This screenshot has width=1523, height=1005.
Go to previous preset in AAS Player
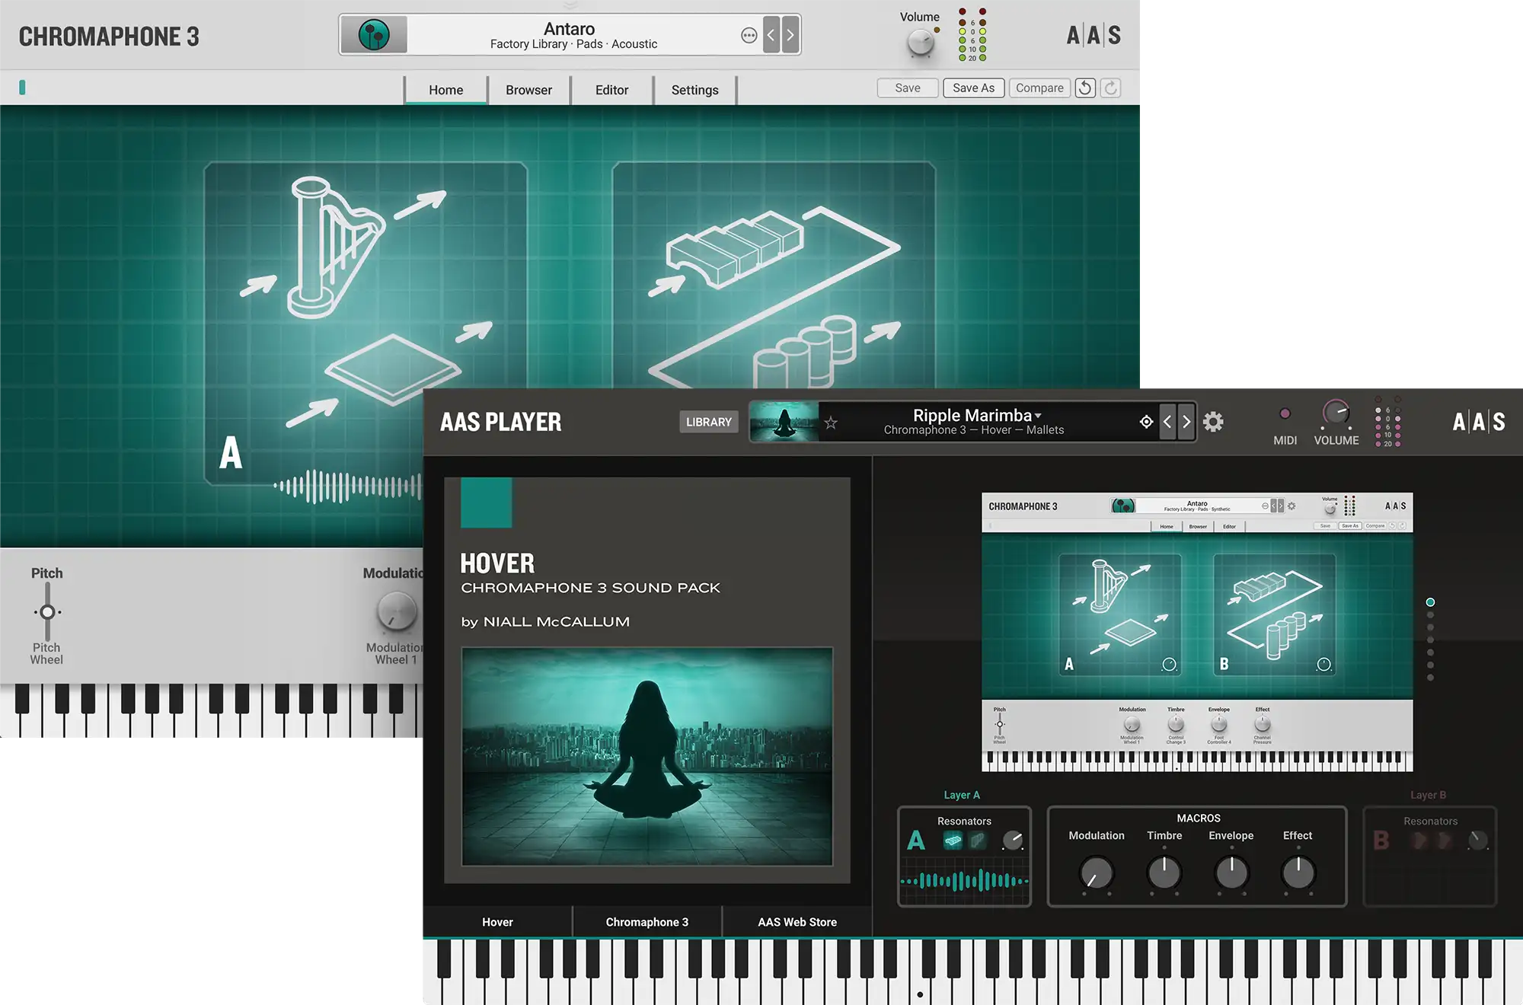click(1167, 422)
